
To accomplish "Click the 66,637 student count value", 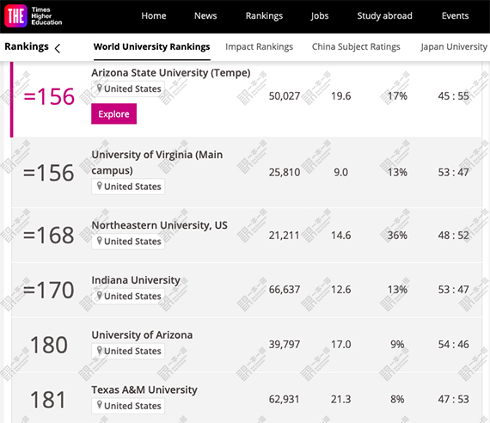I will pyautogui.click(x=285, y=290).
